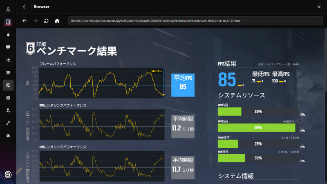Screen dimensions: 327x184
Task: Open the key activation icon
Action: pyautogui.click(x=8, y=123)
